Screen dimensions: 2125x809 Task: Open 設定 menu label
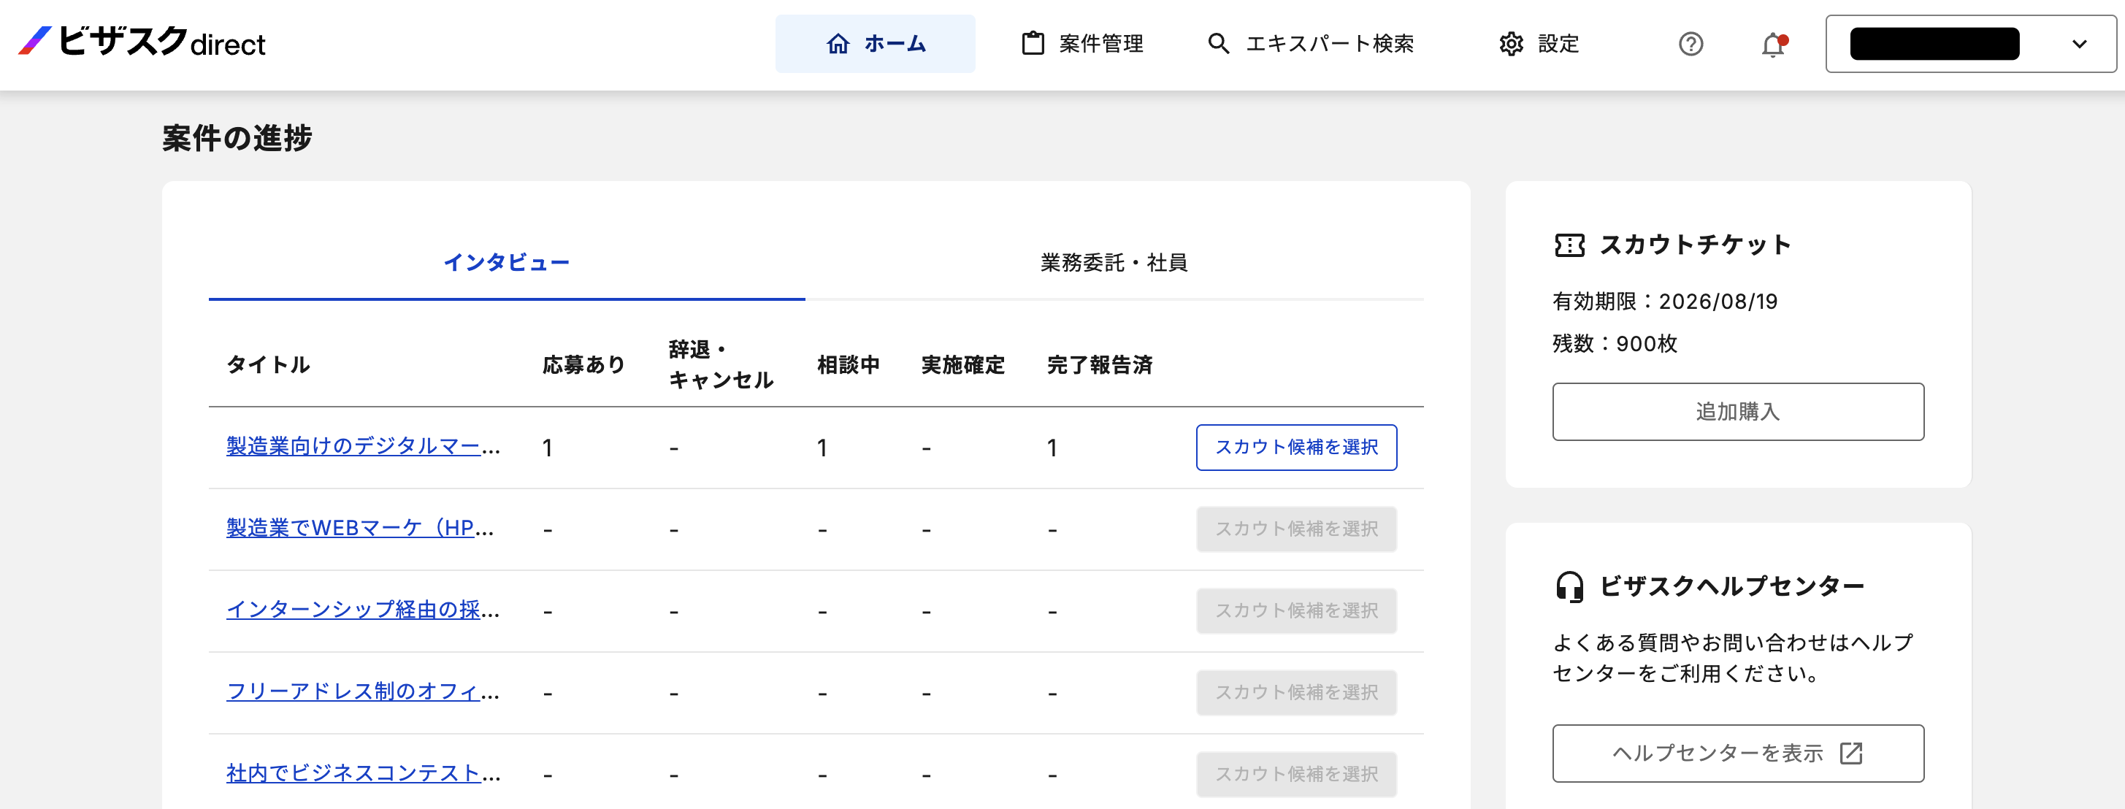[1558, 44]
